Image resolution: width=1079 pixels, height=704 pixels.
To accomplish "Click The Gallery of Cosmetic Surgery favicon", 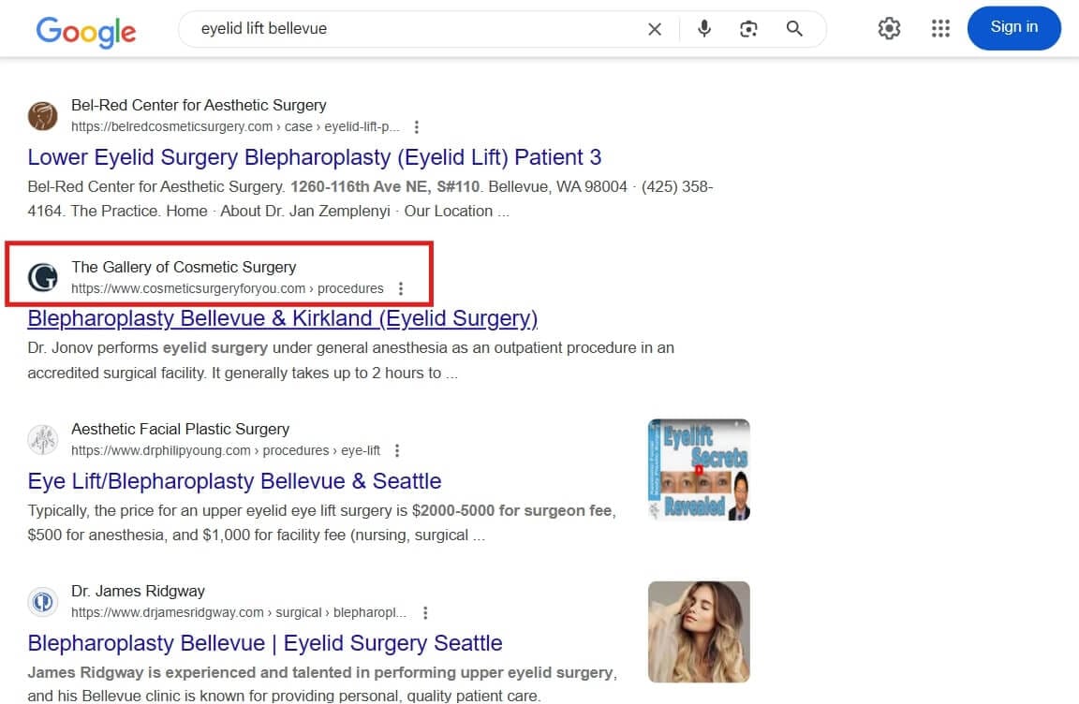I will tap(43, 277).
